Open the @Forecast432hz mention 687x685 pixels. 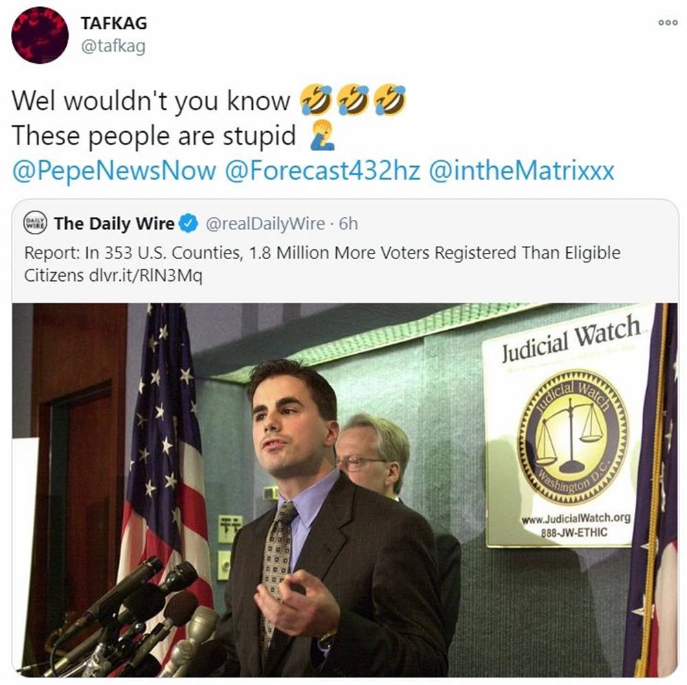click(322, 170)
